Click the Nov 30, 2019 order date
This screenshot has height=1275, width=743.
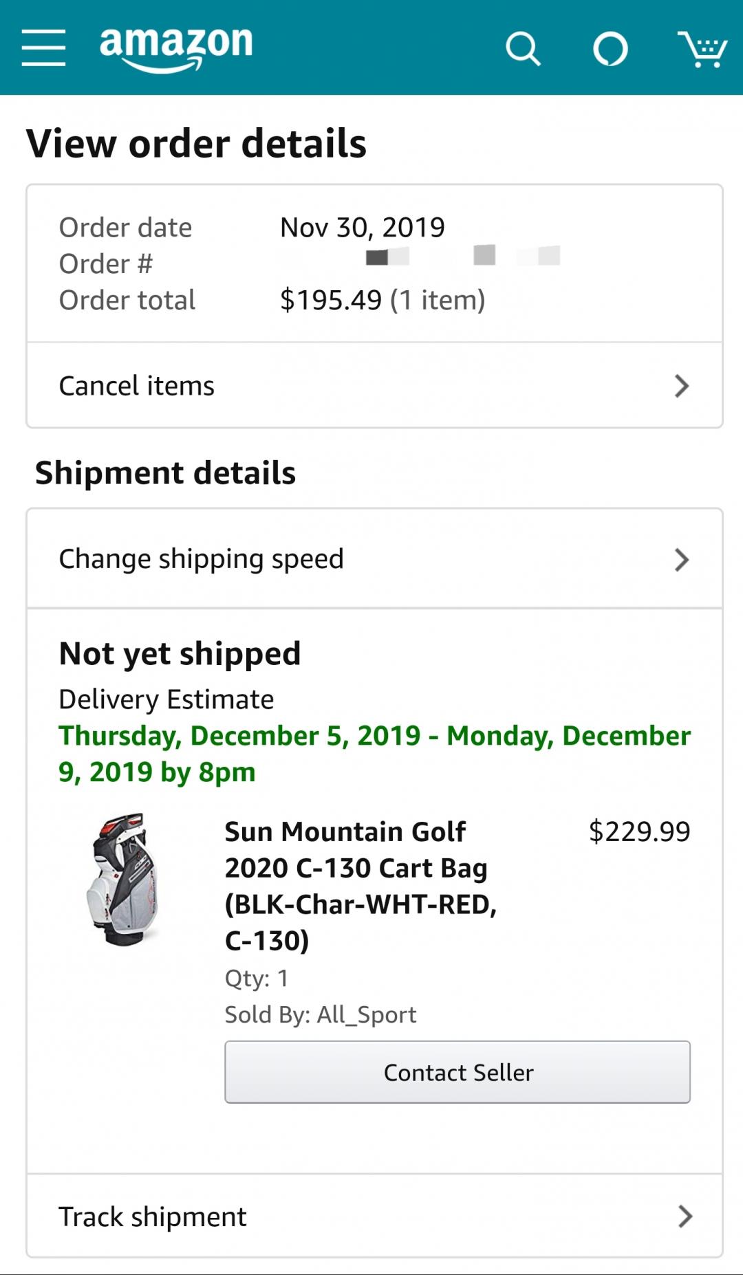(363, 228)
